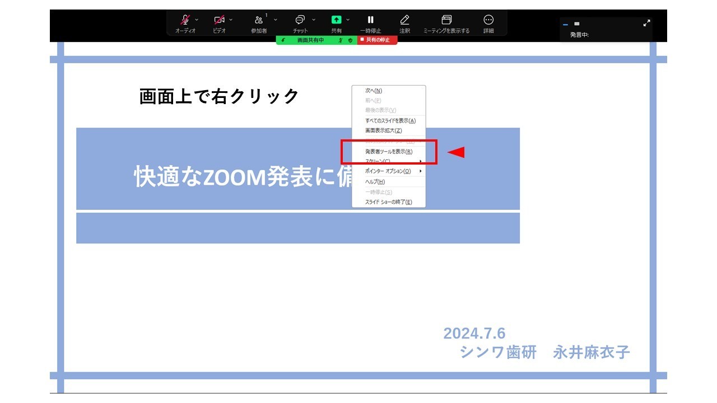Click the green 共有 share icon
Screen dimensions: 717x403
(x=336, y=20)
